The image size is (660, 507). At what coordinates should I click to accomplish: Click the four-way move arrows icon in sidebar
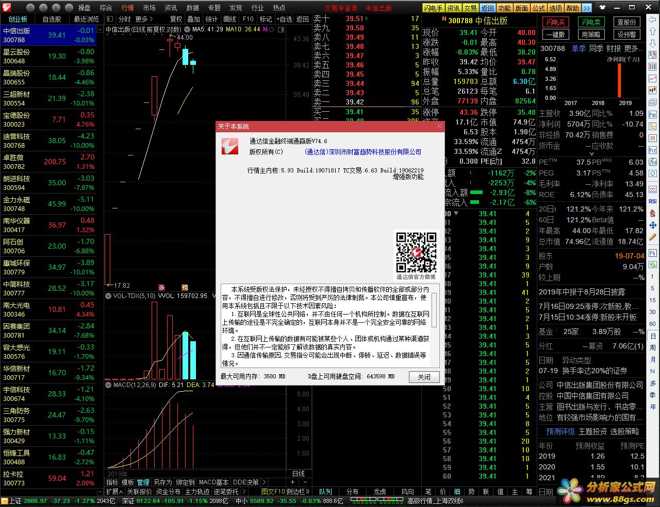pyautogui.click(x=653, y=225)
